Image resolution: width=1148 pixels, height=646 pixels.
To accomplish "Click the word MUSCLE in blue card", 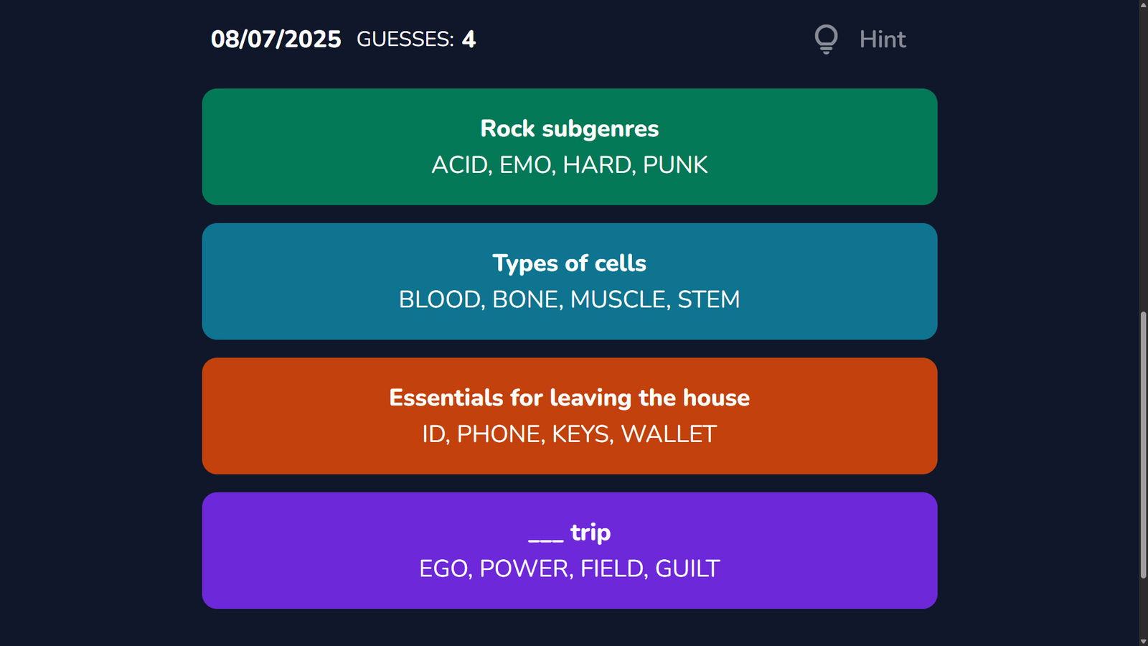I will [x=619, y=299].
